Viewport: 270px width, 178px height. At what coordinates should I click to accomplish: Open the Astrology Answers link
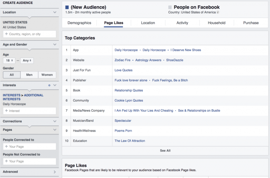pyautogui.click(x=148, y=60)
